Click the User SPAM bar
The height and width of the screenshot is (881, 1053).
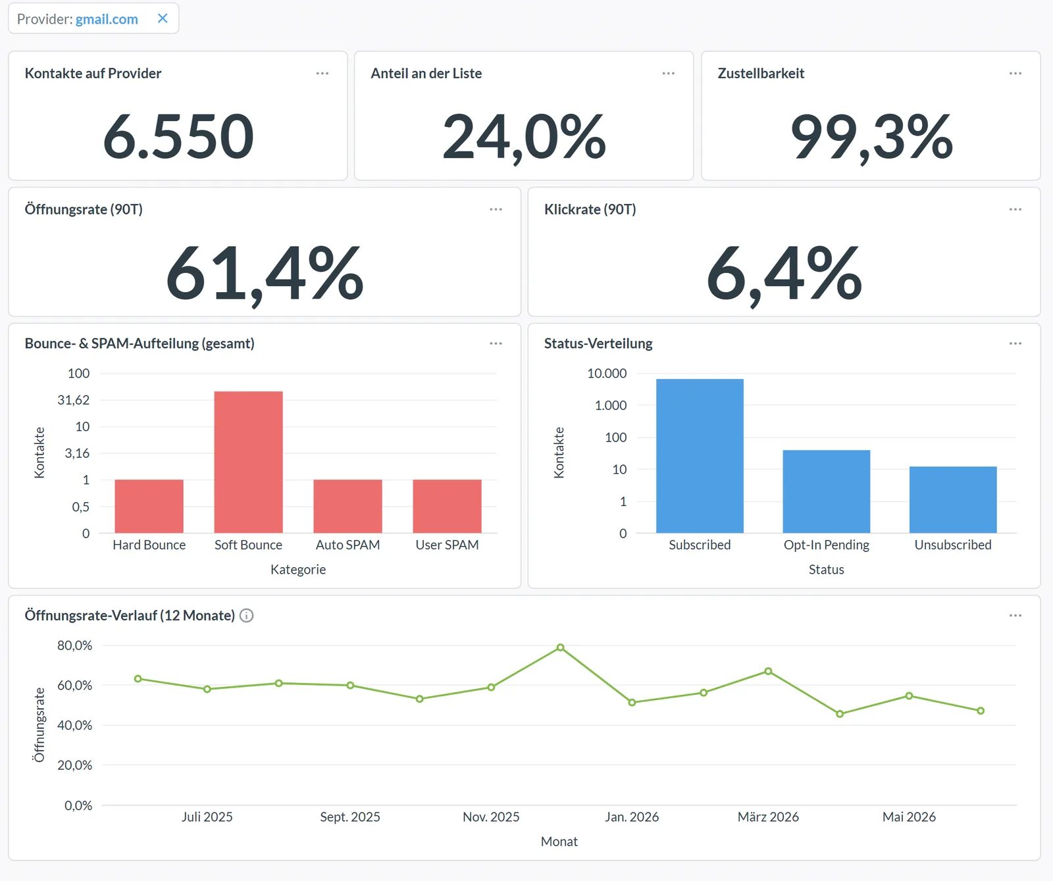click(x=447, y=506)
